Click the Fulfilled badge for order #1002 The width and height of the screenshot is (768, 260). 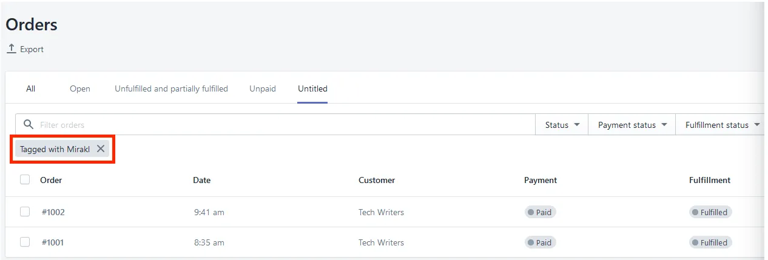click(x=710, y=212)
